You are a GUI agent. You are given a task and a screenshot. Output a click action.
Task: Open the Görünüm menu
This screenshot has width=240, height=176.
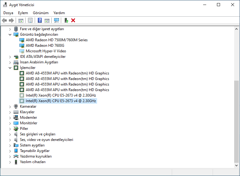pos(41,13)
